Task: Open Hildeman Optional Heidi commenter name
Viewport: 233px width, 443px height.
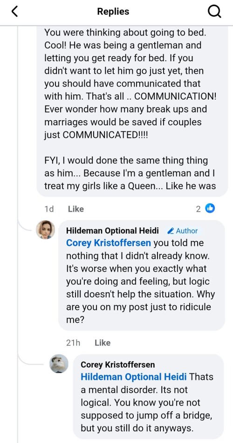Action: [x=112, y=230]
